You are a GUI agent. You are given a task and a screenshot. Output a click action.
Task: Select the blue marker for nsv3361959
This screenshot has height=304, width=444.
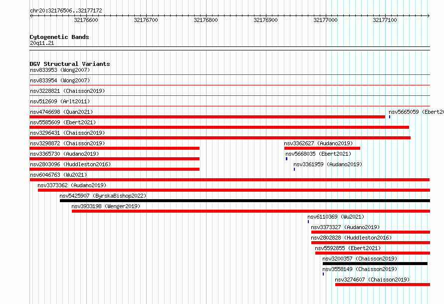(294, 169)
